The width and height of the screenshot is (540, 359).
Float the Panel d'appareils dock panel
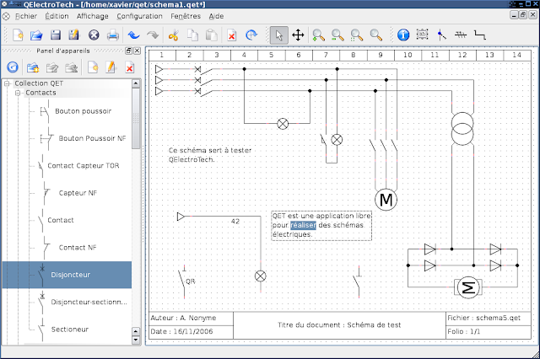[128, 51]
